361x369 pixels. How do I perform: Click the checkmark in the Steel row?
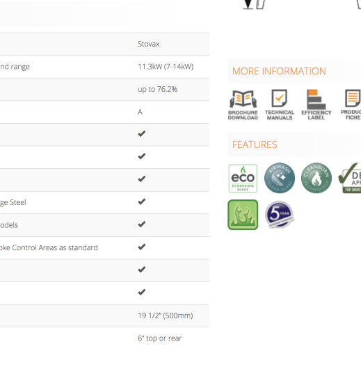coord(141,202)
